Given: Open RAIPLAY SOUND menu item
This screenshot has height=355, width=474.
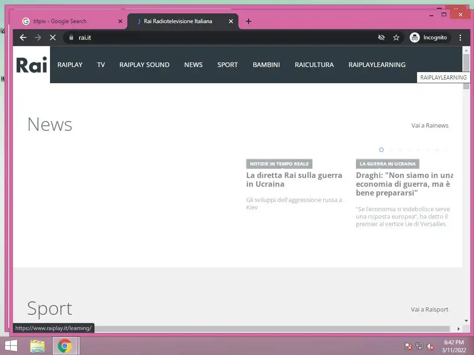Looking at the screenshot, I should click(144, 65).
